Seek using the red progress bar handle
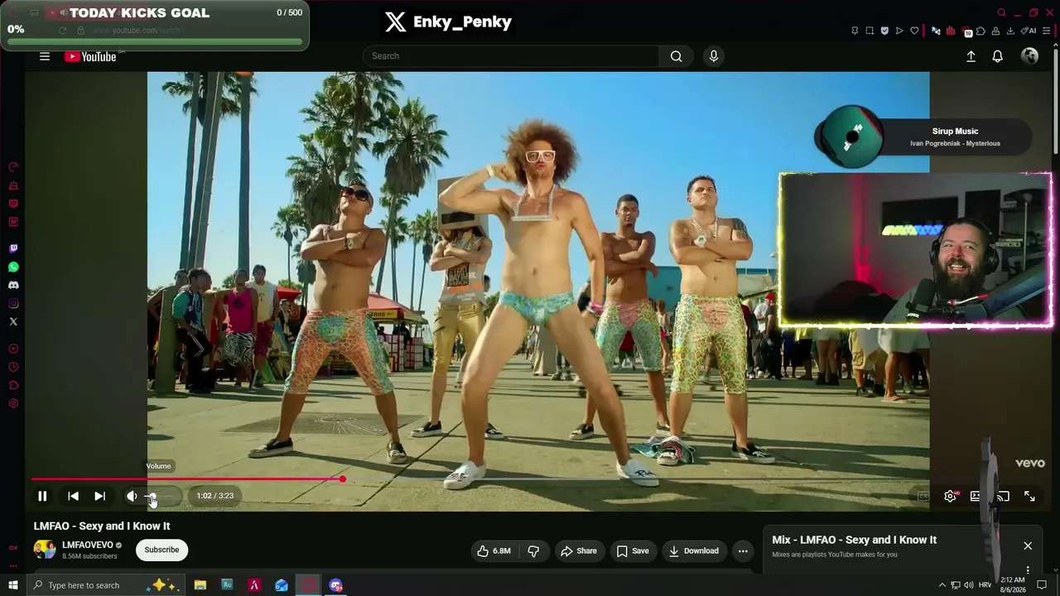Screen dimensions: 1060x596 (x=342, y=479)
